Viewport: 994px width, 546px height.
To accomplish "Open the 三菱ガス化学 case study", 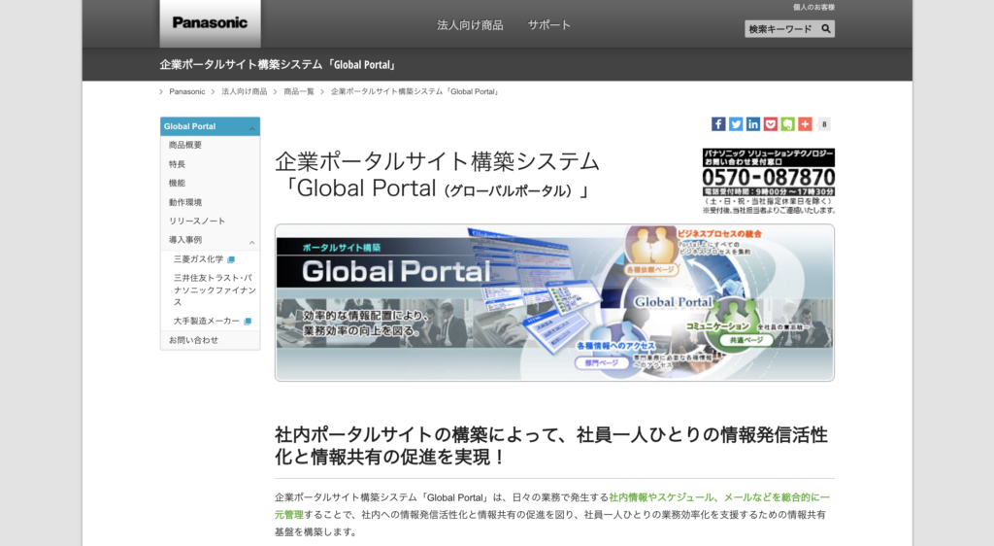I will pos(199,259).
